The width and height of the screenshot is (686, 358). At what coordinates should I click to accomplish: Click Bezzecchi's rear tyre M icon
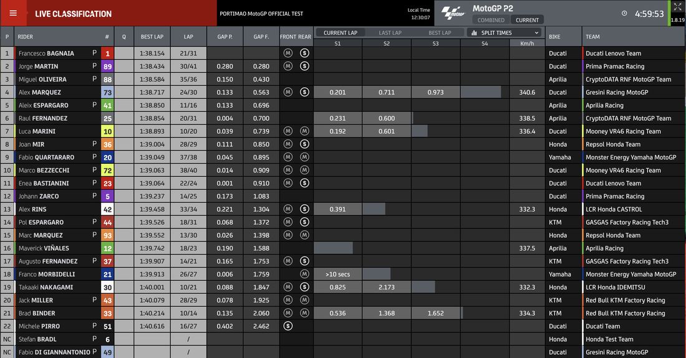pos(304,170)
